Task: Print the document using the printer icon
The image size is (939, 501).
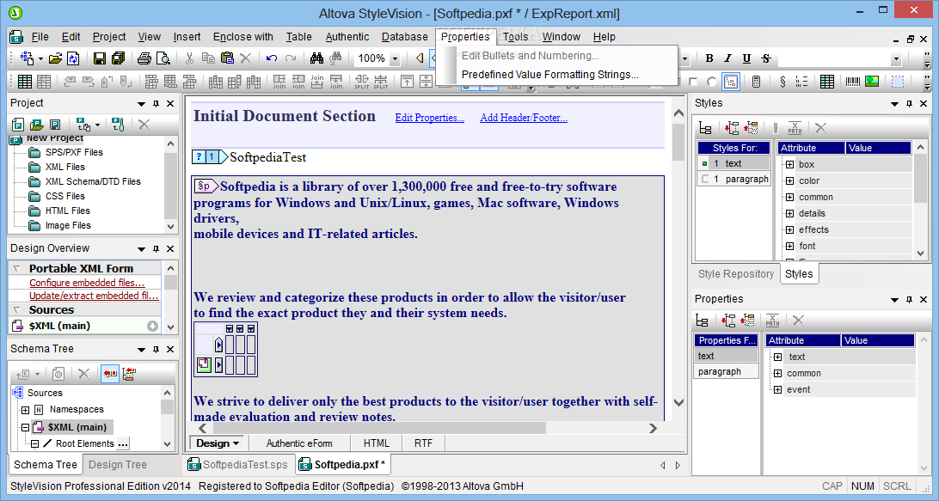Action: [x=144, y=58]
